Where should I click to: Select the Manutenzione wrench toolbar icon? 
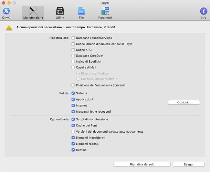click(x=33, y=12)
